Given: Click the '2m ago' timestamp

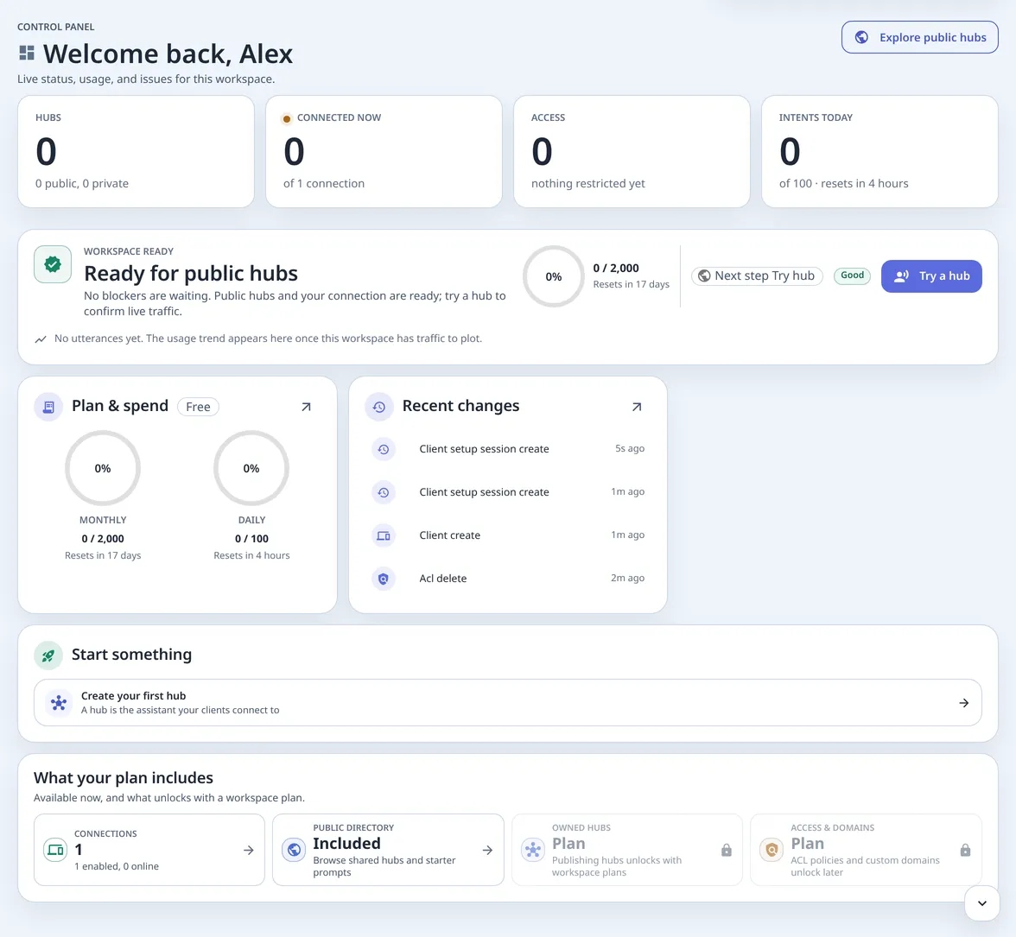Looking at the screenshot, I should [628, 578].
